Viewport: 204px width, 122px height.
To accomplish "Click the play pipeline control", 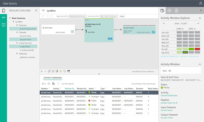I will (43, 16).
